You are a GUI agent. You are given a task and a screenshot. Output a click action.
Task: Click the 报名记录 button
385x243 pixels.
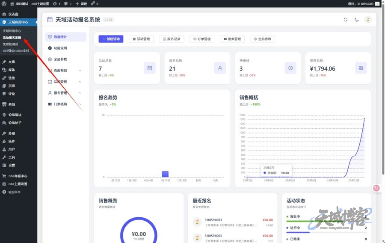coord(172,39)
